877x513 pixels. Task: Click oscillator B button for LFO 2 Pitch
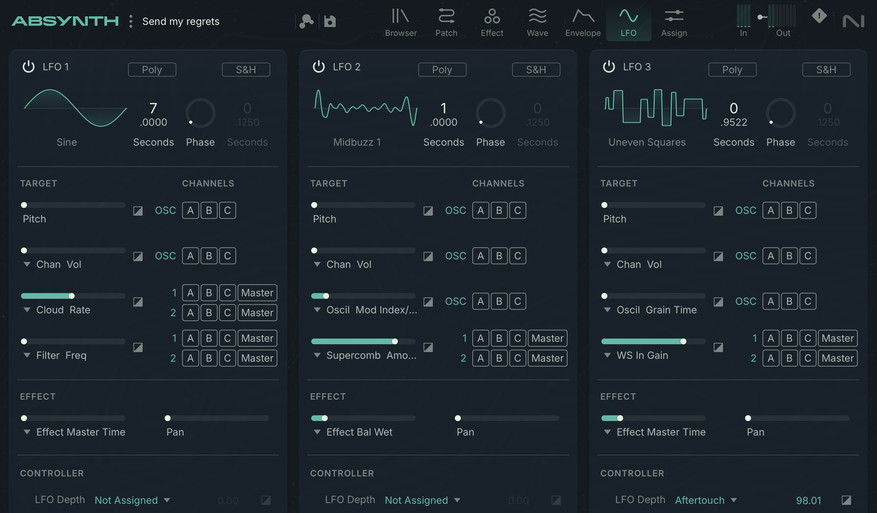click(499, 210)
